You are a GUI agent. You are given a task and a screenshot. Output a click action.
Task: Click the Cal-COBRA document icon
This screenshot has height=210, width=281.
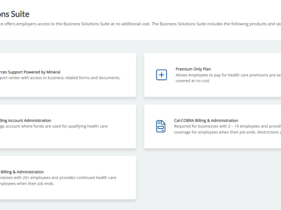click(161, 126)
